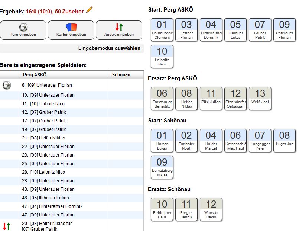Screen dimensions: 299x231
Task: Click substitution entry Helfer Niklas für Gruber
Action: coord(47,226)
